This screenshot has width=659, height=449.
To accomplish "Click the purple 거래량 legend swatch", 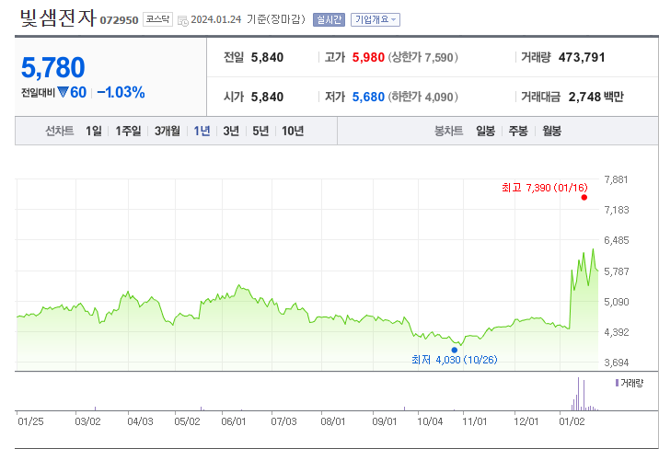I will pos(617,383).
